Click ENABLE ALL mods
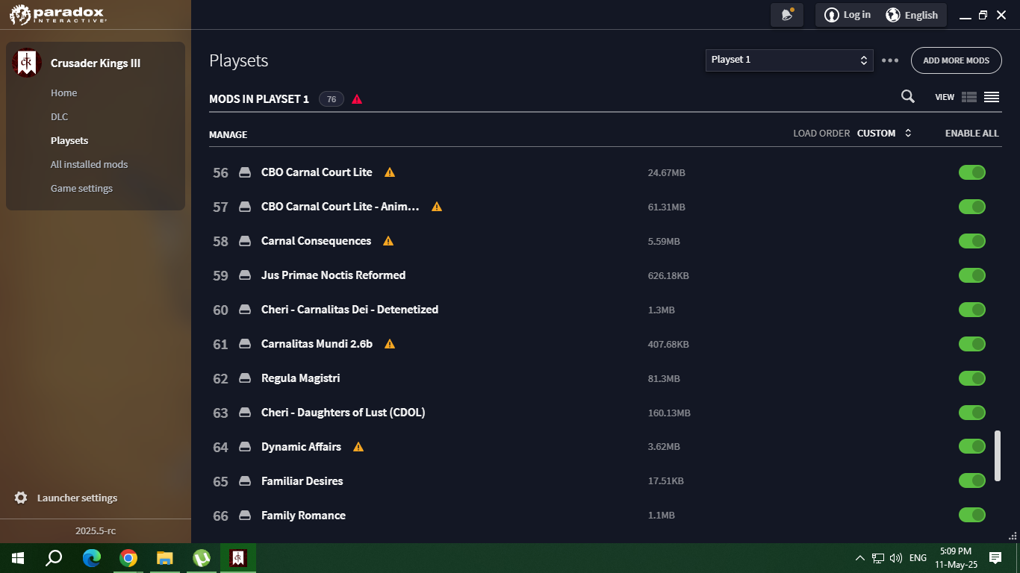The height and width of the screenshot is (573, 1020). pos(971,133)
